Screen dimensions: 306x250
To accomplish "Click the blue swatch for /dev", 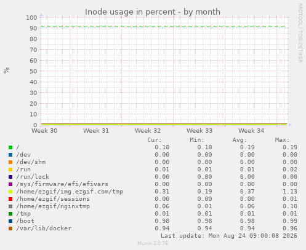I will point(10,155).
